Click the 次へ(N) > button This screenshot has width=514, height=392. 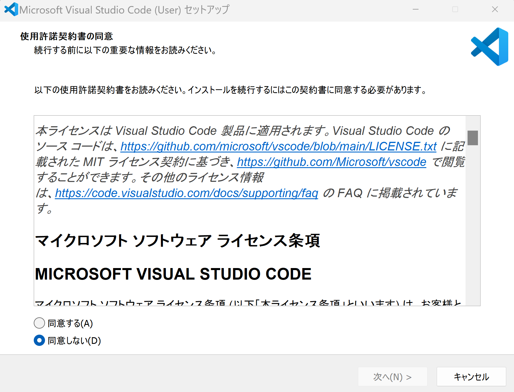393,376
